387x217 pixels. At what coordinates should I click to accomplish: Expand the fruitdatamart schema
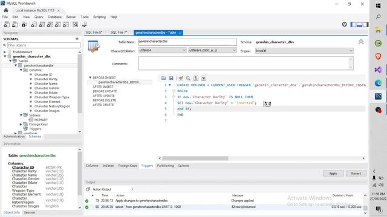pyautogui.click(x=5, y=52)
